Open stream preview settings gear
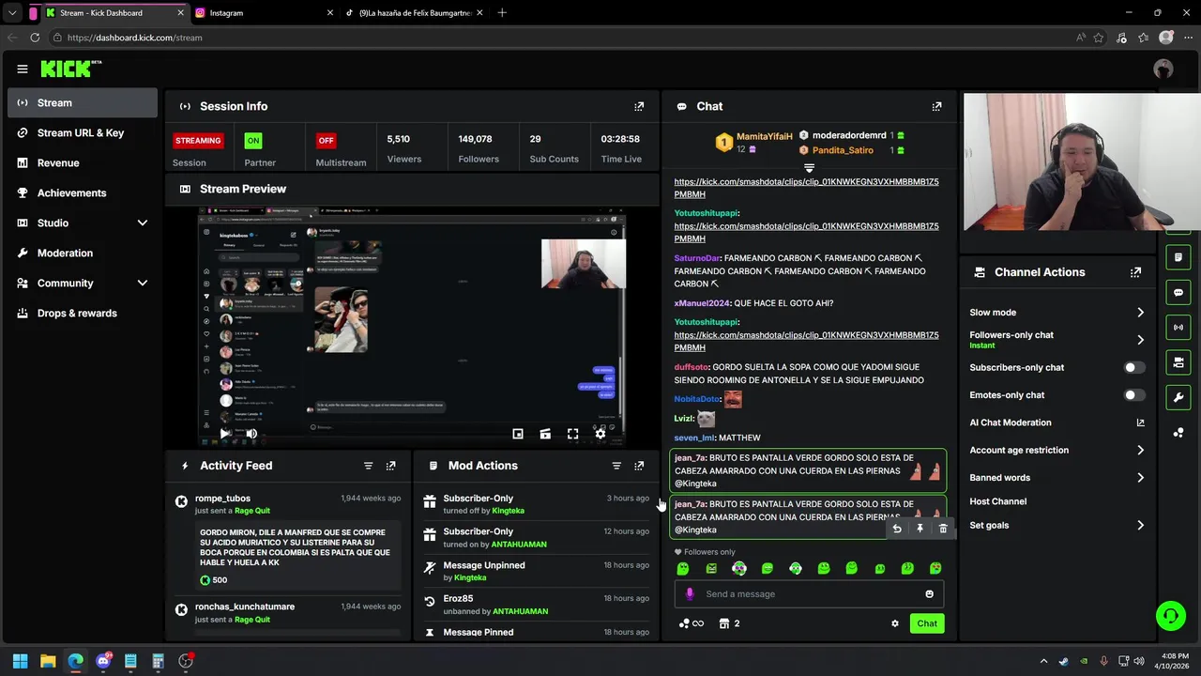This screenshot has width=1201, height=676. click(x=600, y=434)
